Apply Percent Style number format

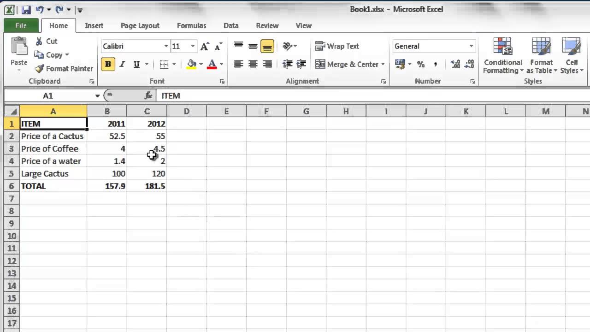420,64
